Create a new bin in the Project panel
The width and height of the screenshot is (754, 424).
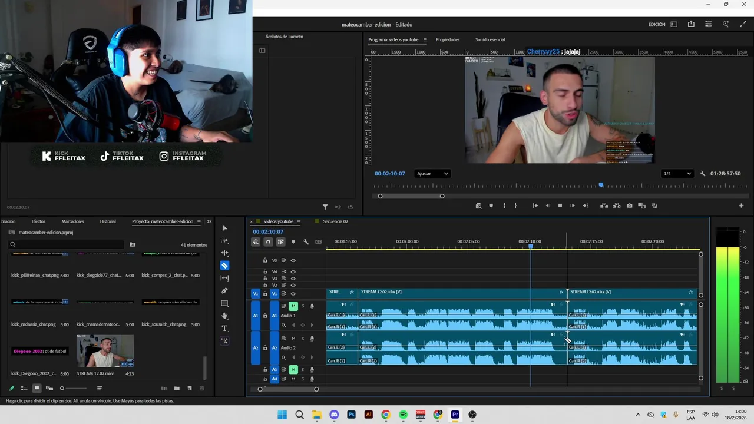pos(177,388)
